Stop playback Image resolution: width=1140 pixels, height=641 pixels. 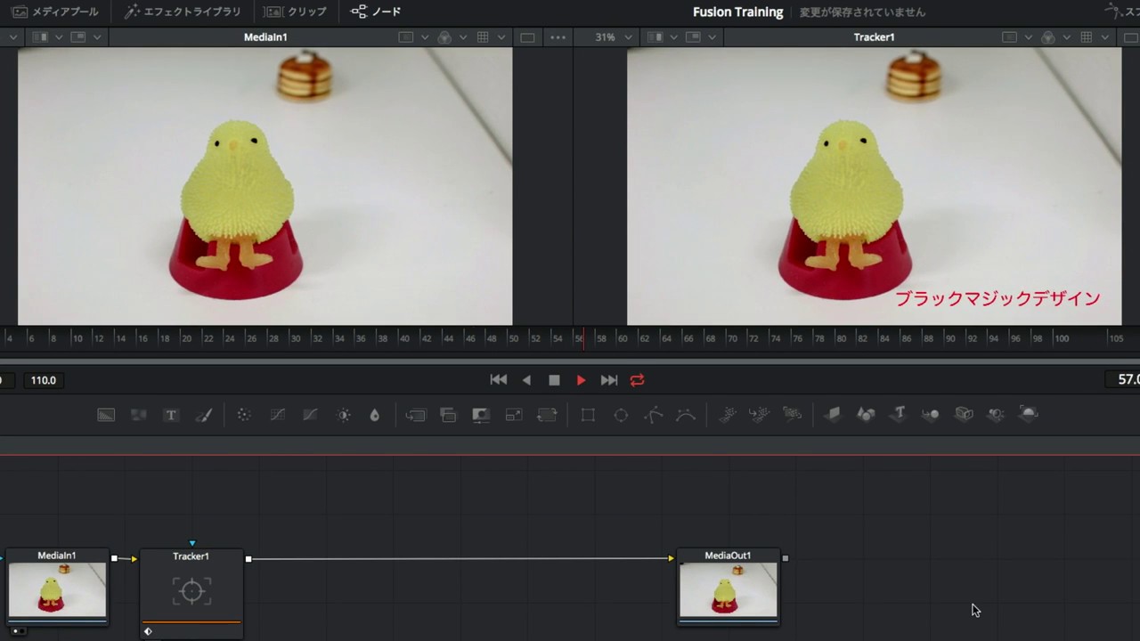click(554, 380)
